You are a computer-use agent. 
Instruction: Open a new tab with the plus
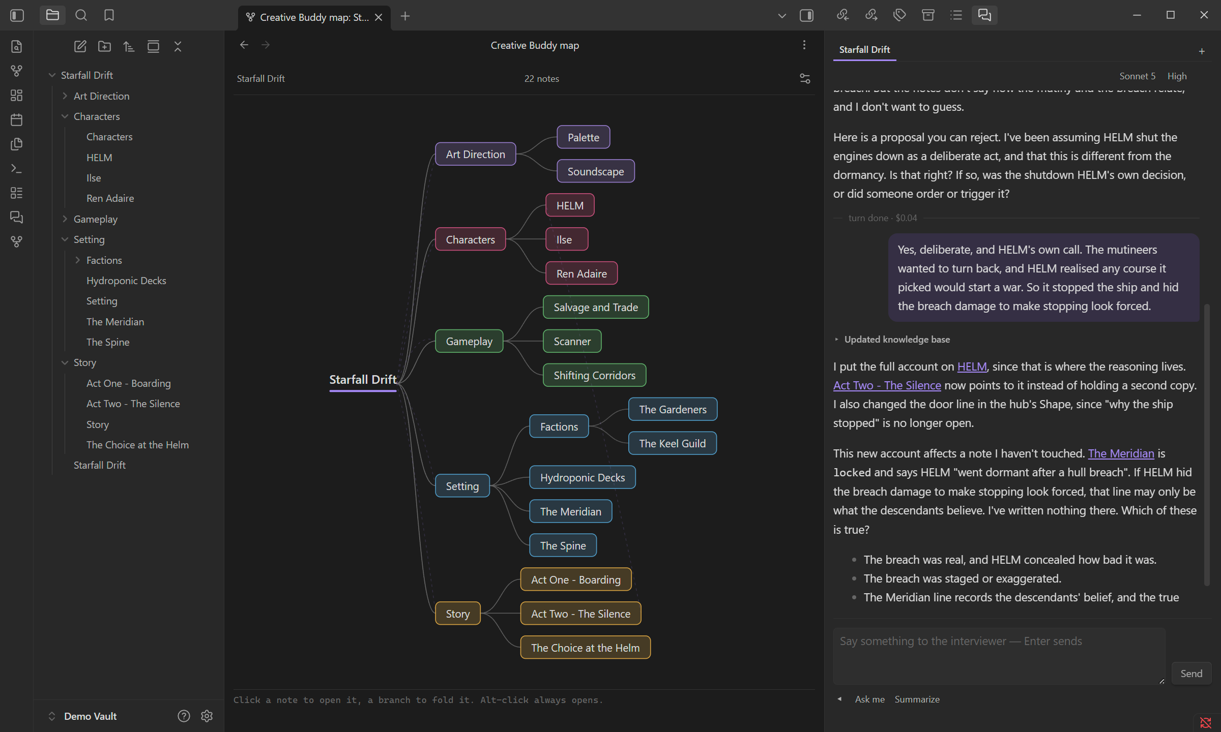(x=405, y=16)
